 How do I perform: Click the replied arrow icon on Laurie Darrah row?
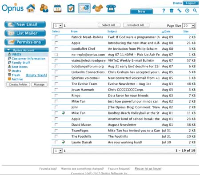[x=63, y=142]
